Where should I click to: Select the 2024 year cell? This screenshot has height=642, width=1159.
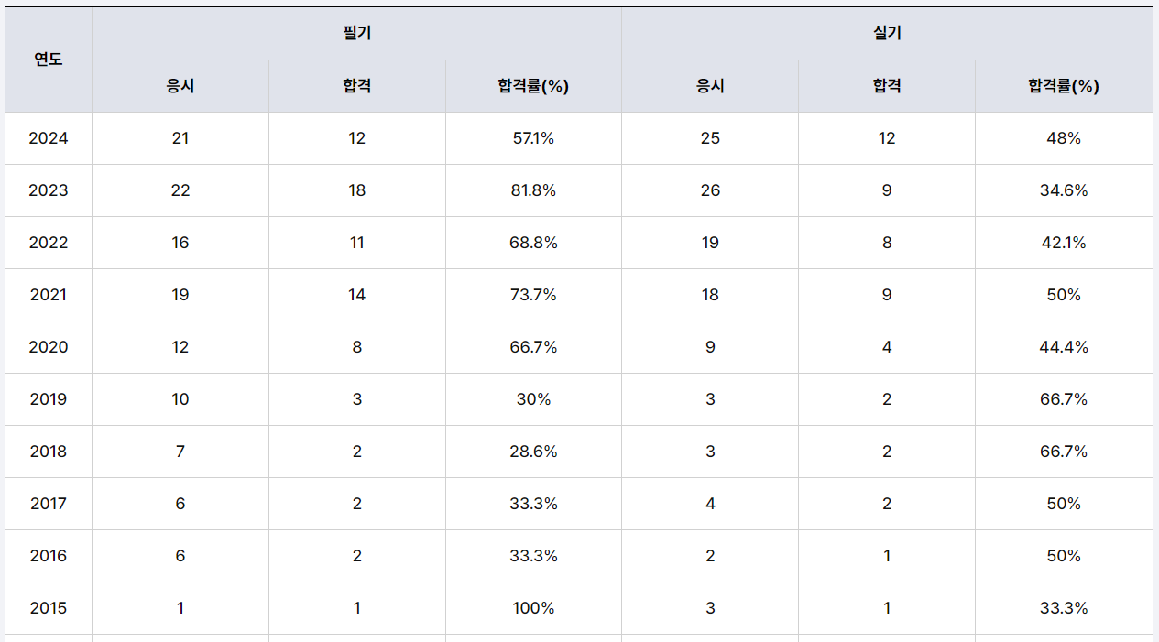tap(49, 138)
